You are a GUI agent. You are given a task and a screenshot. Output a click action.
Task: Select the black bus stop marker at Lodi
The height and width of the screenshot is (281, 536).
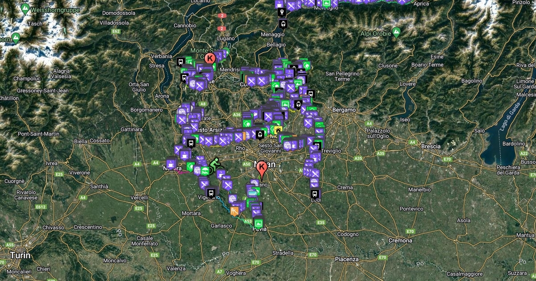pos(315,194)
